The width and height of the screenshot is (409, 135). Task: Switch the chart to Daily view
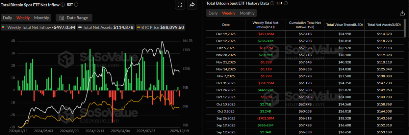(8, 18)
